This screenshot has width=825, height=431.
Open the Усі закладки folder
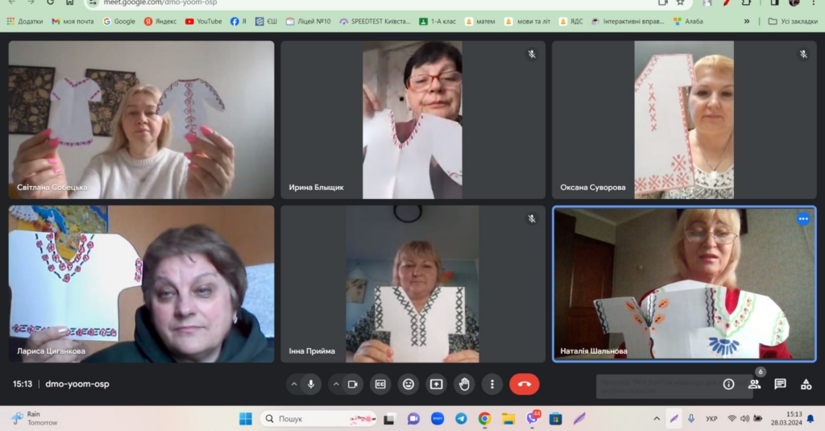coord(793,22)
